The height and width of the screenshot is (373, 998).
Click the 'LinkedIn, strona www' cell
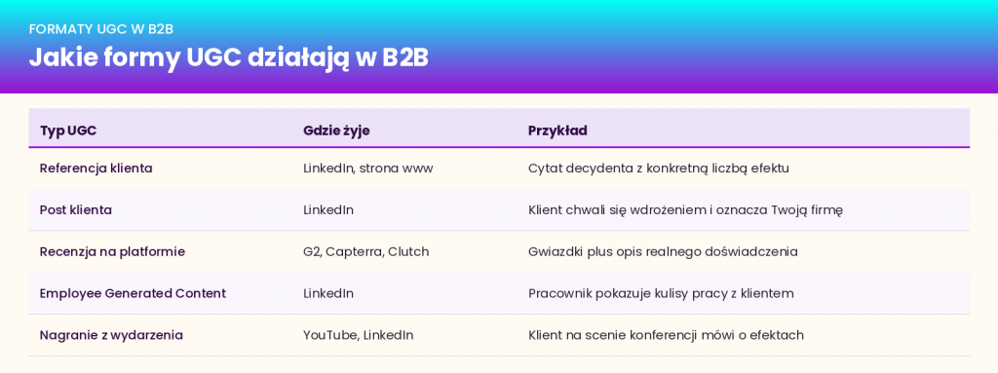click(x=367, y=168)
